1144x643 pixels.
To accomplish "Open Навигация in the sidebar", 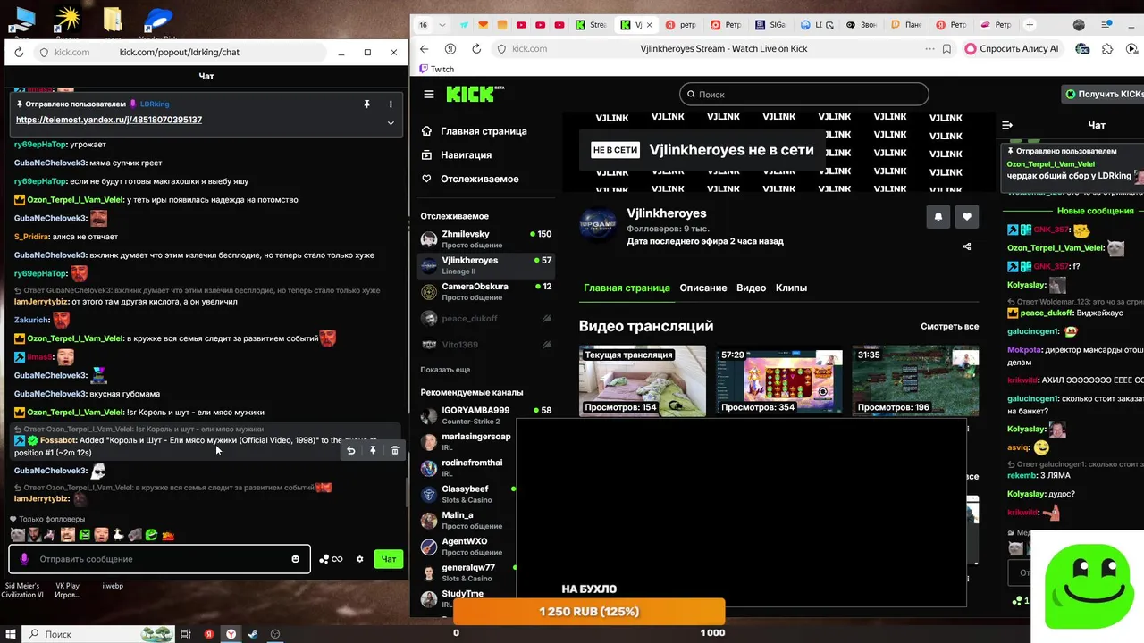I will (457, 155).
